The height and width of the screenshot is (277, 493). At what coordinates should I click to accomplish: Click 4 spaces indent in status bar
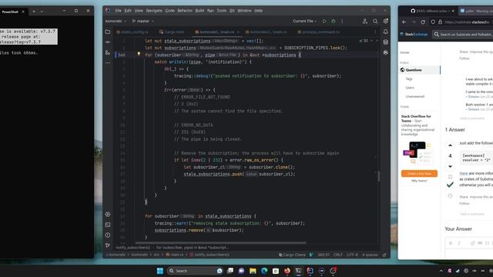(370, 255)
